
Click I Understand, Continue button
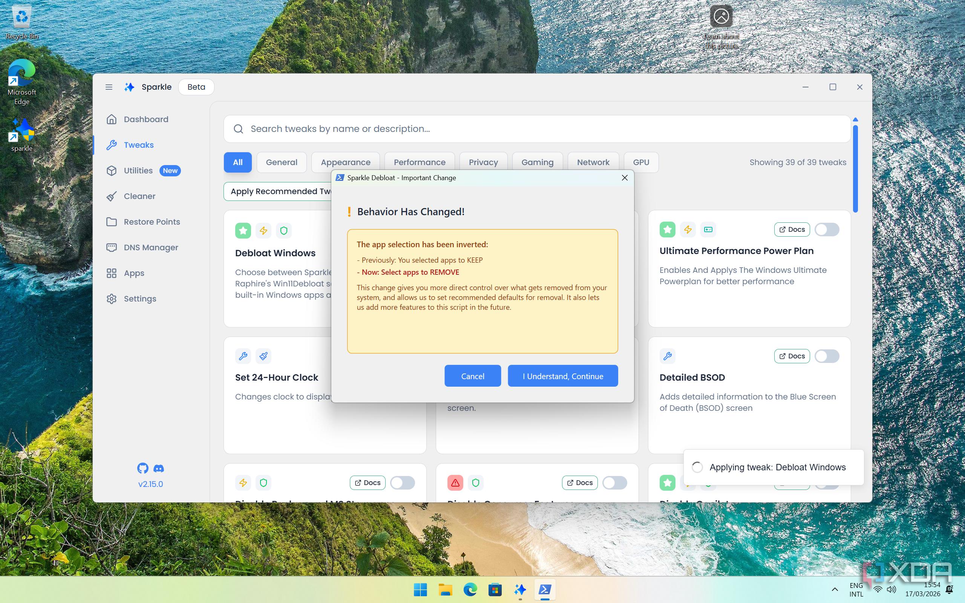coord(563,376)
